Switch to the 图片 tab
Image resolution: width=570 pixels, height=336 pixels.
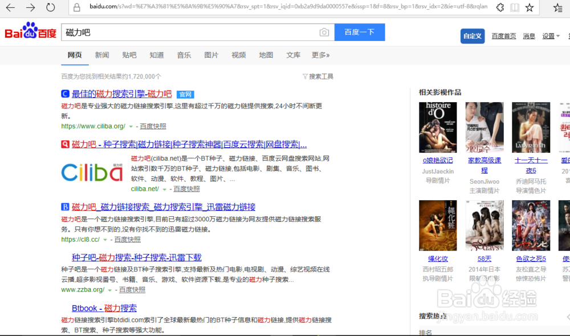[x=211, y=55]
